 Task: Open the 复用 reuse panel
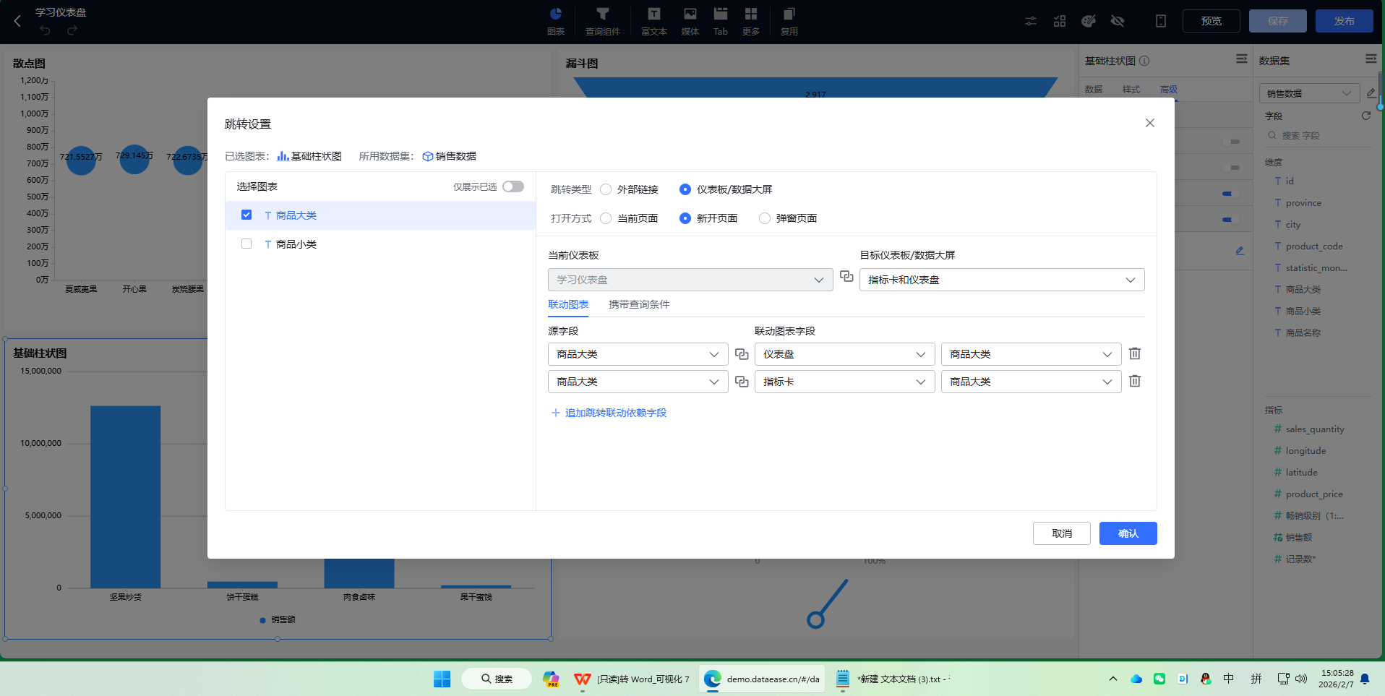(789, 20)
